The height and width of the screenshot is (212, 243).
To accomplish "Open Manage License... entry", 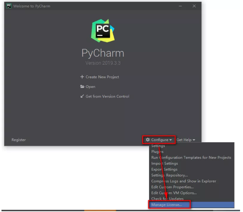I will (x=192, y=205).
